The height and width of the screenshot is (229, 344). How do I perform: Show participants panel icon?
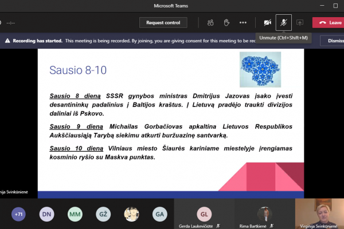(210, 22)
